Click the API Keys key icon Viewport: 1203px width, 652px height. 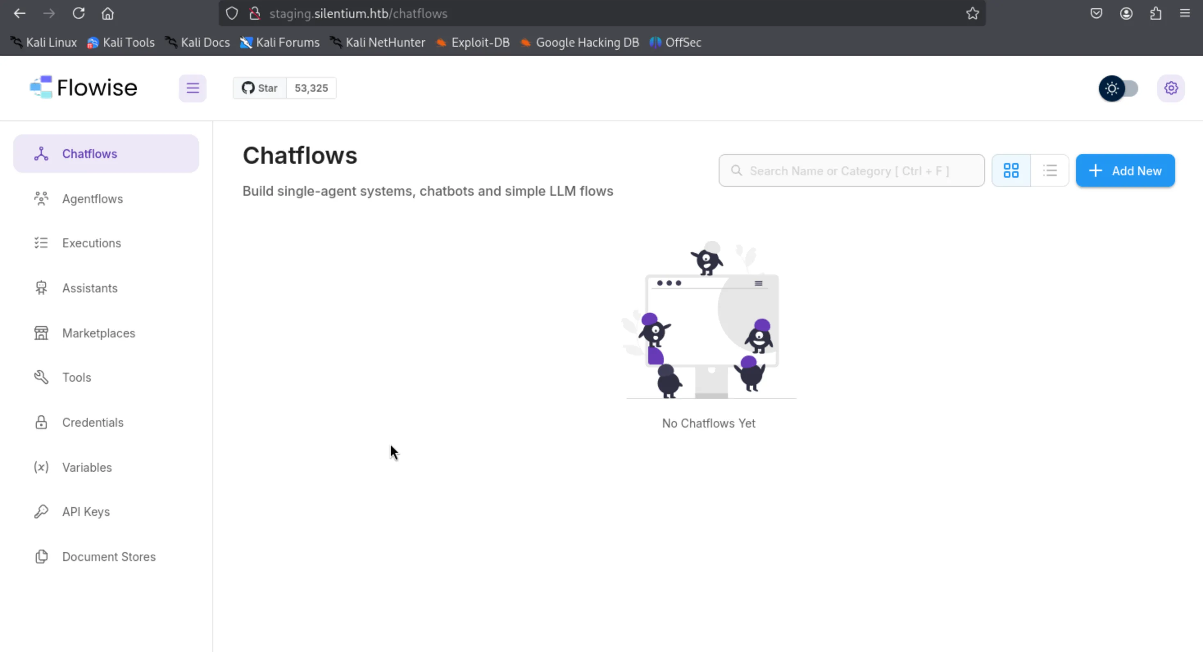tap(41, 512)
